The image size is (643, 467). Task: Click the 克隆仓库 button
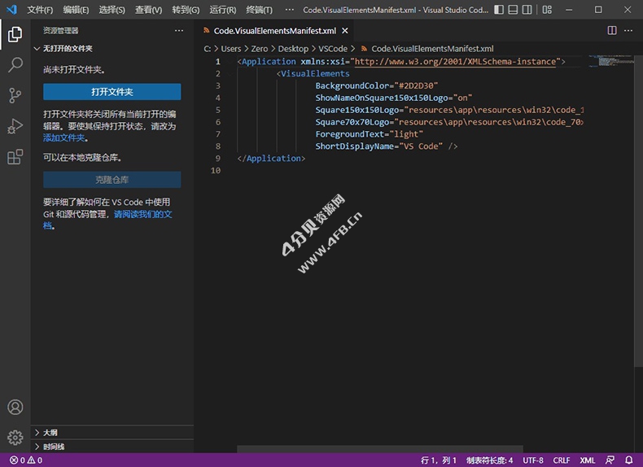[x=112, y=180]
